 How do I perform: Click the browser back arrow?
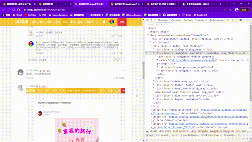[4, 9]
